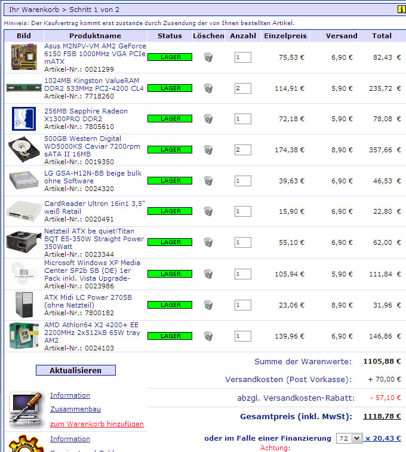Viewport: 406px width, 452px height.
Task: Open CardReader Ultron 16in1 product link
Action: (x=94, y=208)
